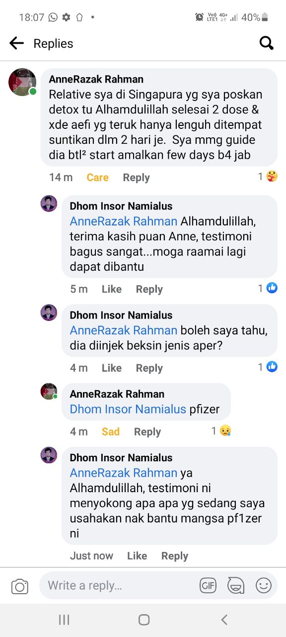Go back using the back arrow
Viewport: 286px width, 637px height.
[16, 43]
